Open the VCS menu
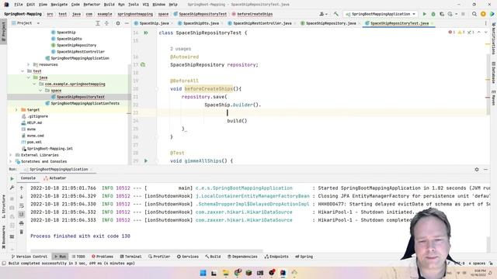 point(145,5)
